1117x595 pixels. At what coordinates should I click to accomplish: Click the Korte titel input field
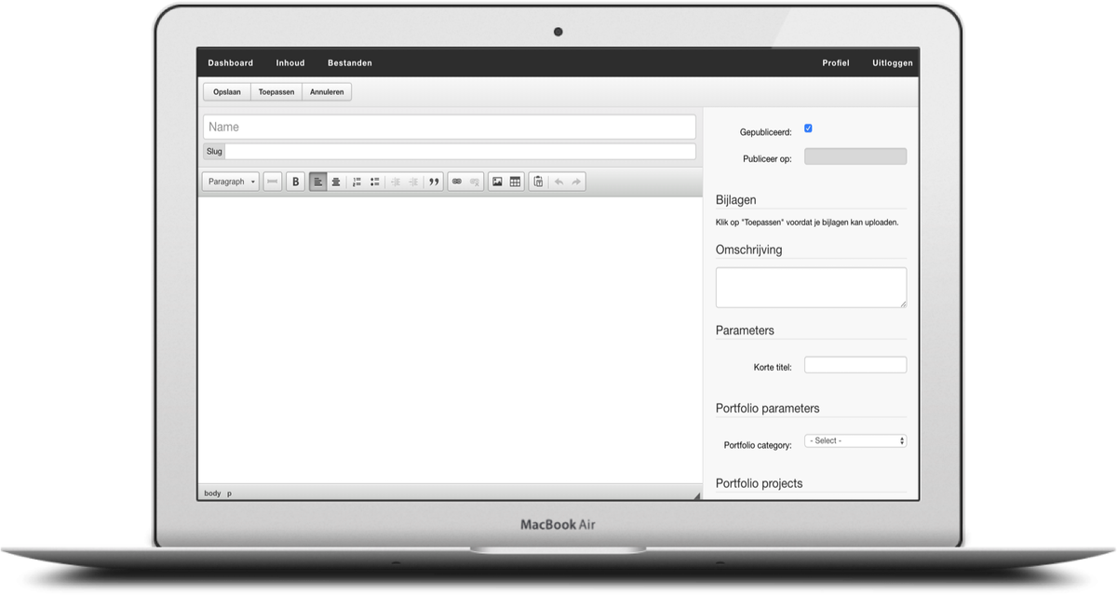855,365
